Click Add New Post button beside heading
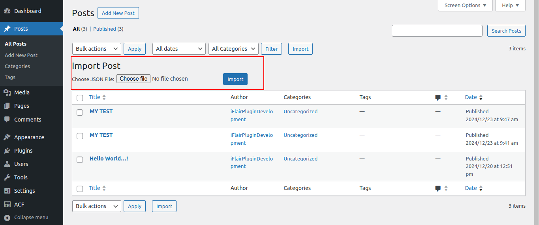 tap(118, 13)
